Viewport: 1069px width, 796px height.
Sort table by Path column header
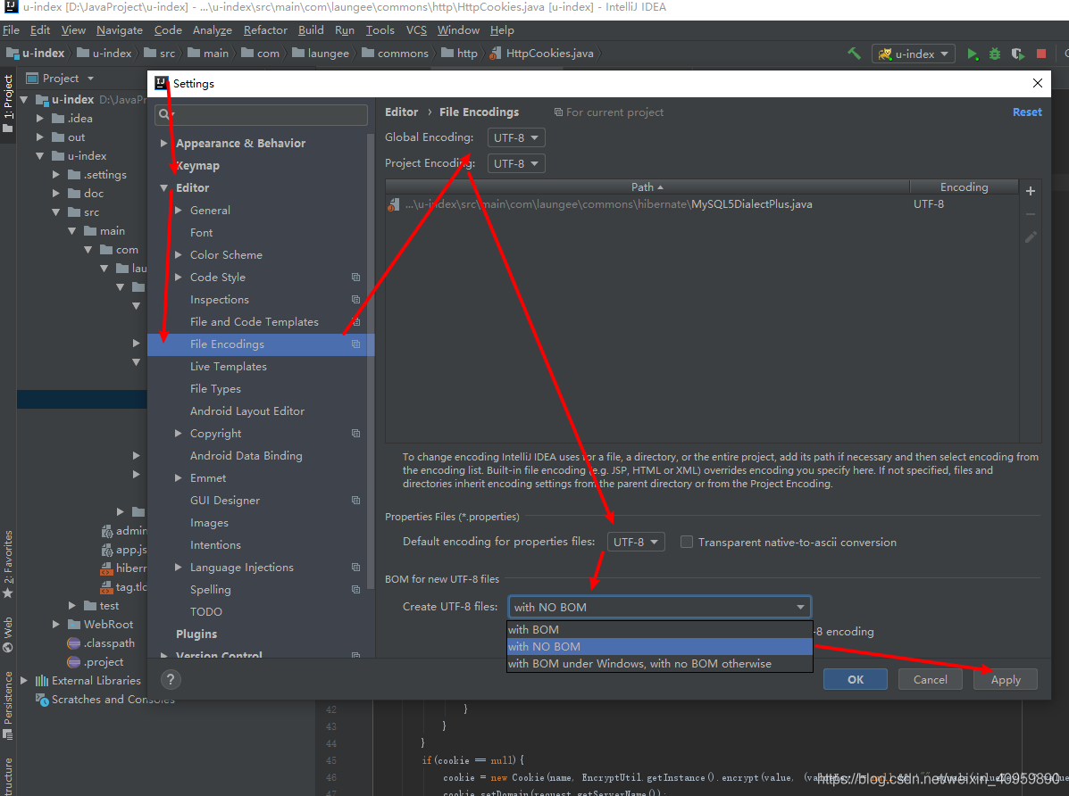647,187
